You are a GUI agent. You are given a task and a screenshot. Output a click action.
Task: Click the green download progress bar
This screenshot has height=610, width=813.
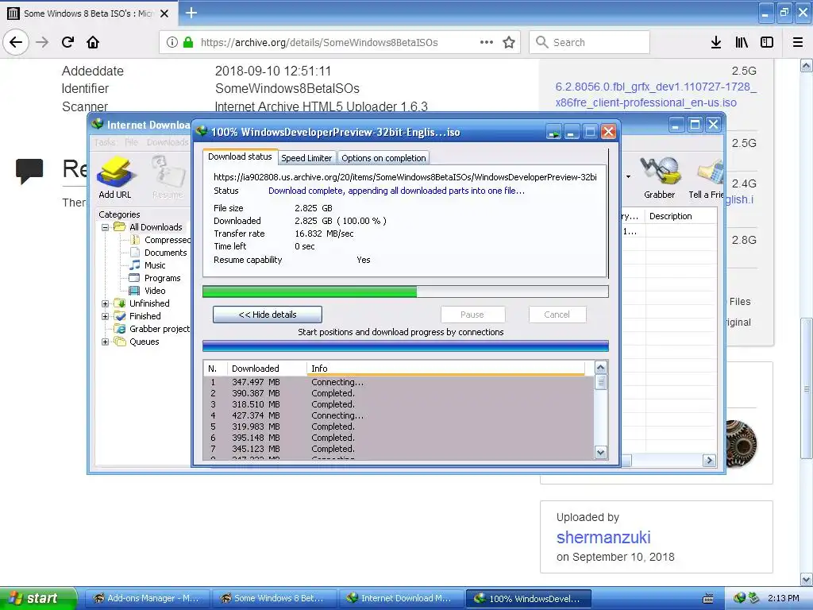click(406, 291)
